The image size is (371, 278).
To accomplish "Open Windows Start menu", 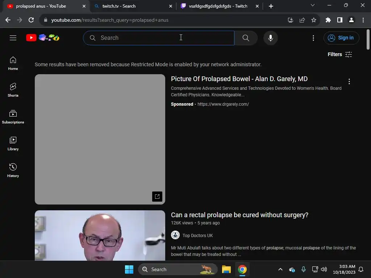I will (x=129, y=269).
